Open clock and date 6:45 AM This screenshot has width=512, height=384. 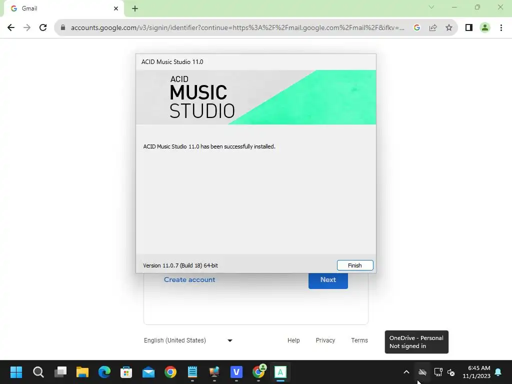pos(476,372)
